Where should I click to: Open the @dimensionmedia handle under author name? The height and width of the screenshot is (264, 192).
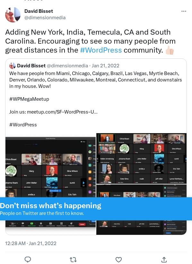45,18
